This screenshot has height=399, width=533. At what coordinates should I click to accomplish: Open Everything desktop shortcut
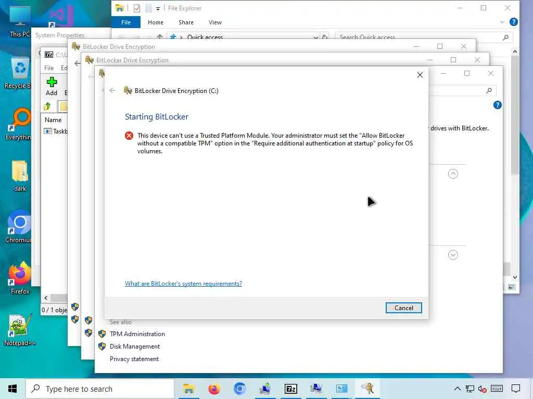(x=20, y=124)
